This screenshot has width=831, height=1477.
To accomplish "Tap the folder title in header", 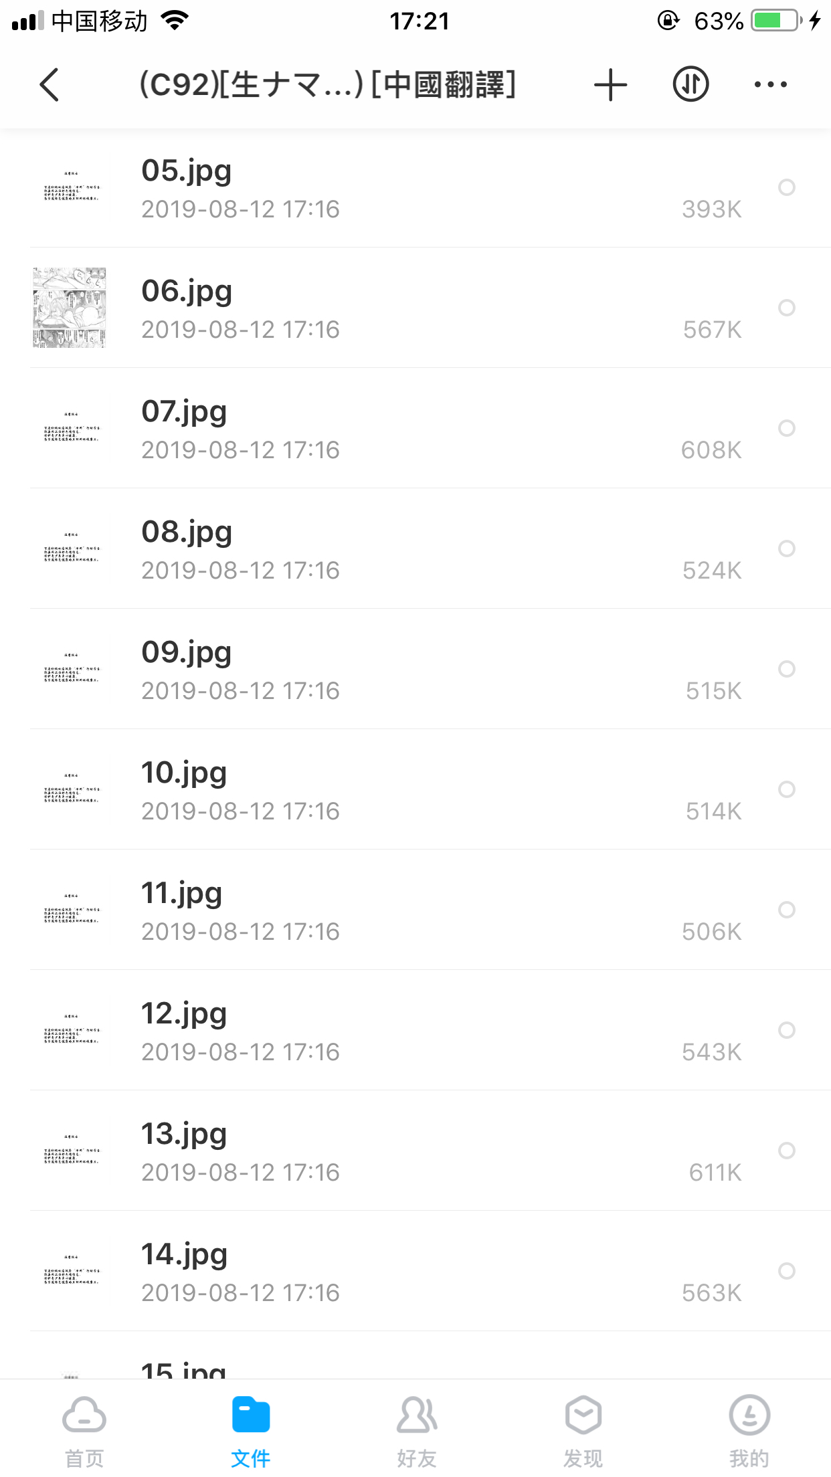I will click(x=328, y=85).
